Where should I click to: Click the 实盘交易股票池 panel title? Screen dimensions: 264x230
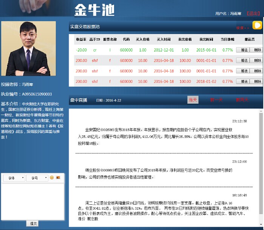(x=85, y=26)
